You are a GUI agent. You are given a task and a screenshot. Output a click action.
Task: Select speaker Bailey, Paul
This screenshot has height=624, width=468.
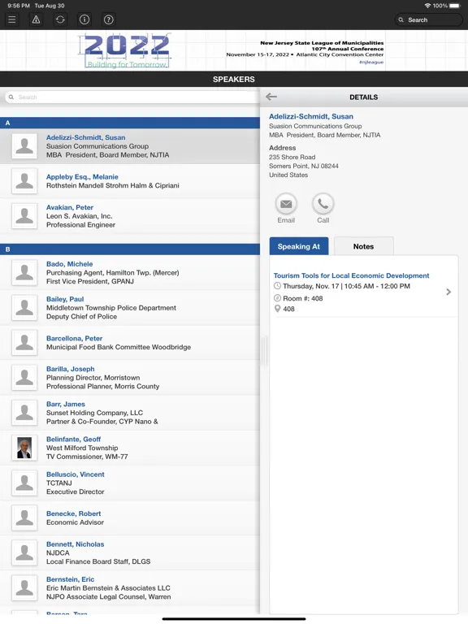[130, 308]
